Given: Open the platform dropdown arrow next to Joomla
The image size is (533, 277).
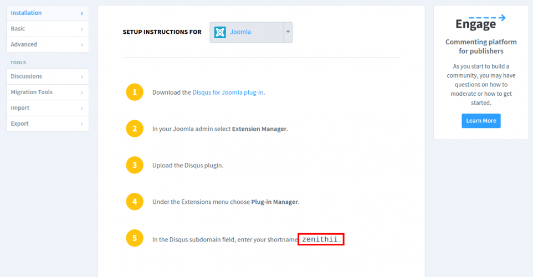Looking at the screenshot, I should click(288, 32).
